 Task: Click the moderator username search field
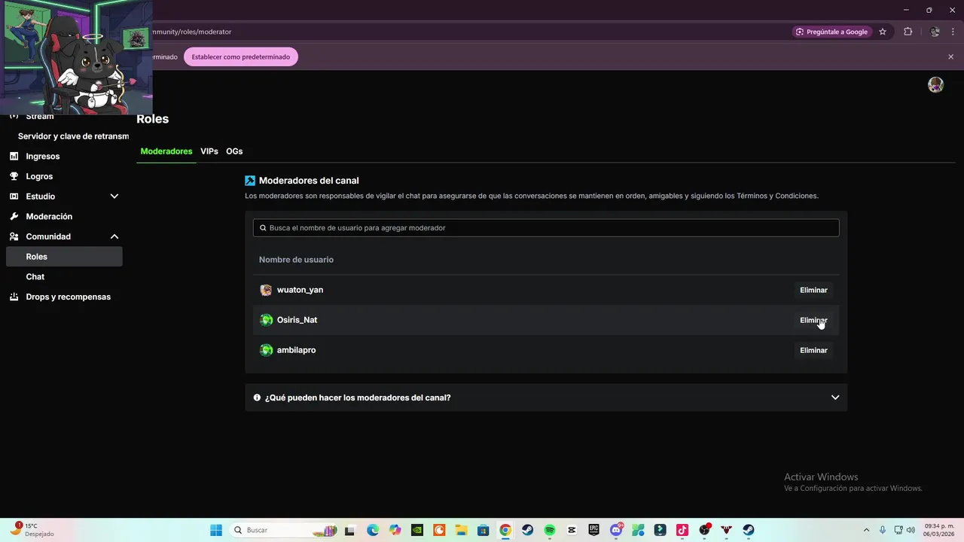click(x=546, y=227)
